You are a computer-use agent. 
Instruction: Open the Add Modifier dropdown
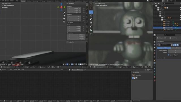[x=169, y=42]
